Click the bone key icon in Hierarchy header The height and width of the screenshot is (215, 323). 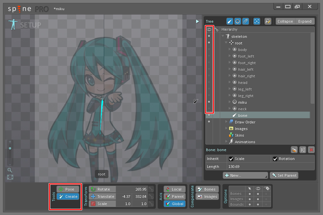[217, 30]
